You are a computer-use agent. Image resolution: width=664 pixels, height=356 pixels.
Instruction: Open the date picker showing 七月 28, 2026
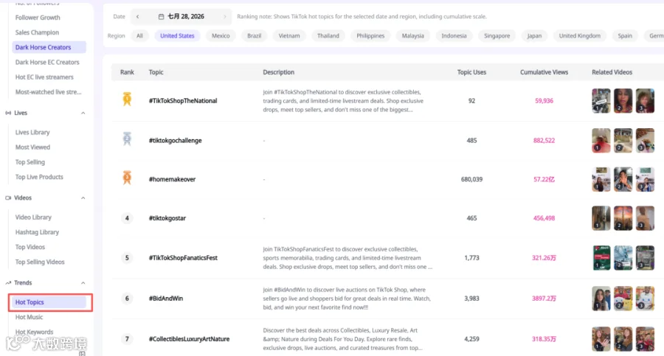[x=181, y=16]
